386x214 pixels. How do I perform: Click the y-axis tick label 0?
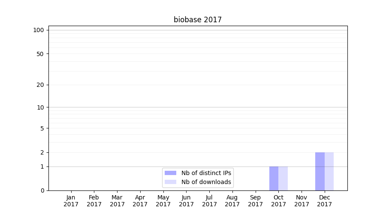pyautogui.click(x=42, y=190)
